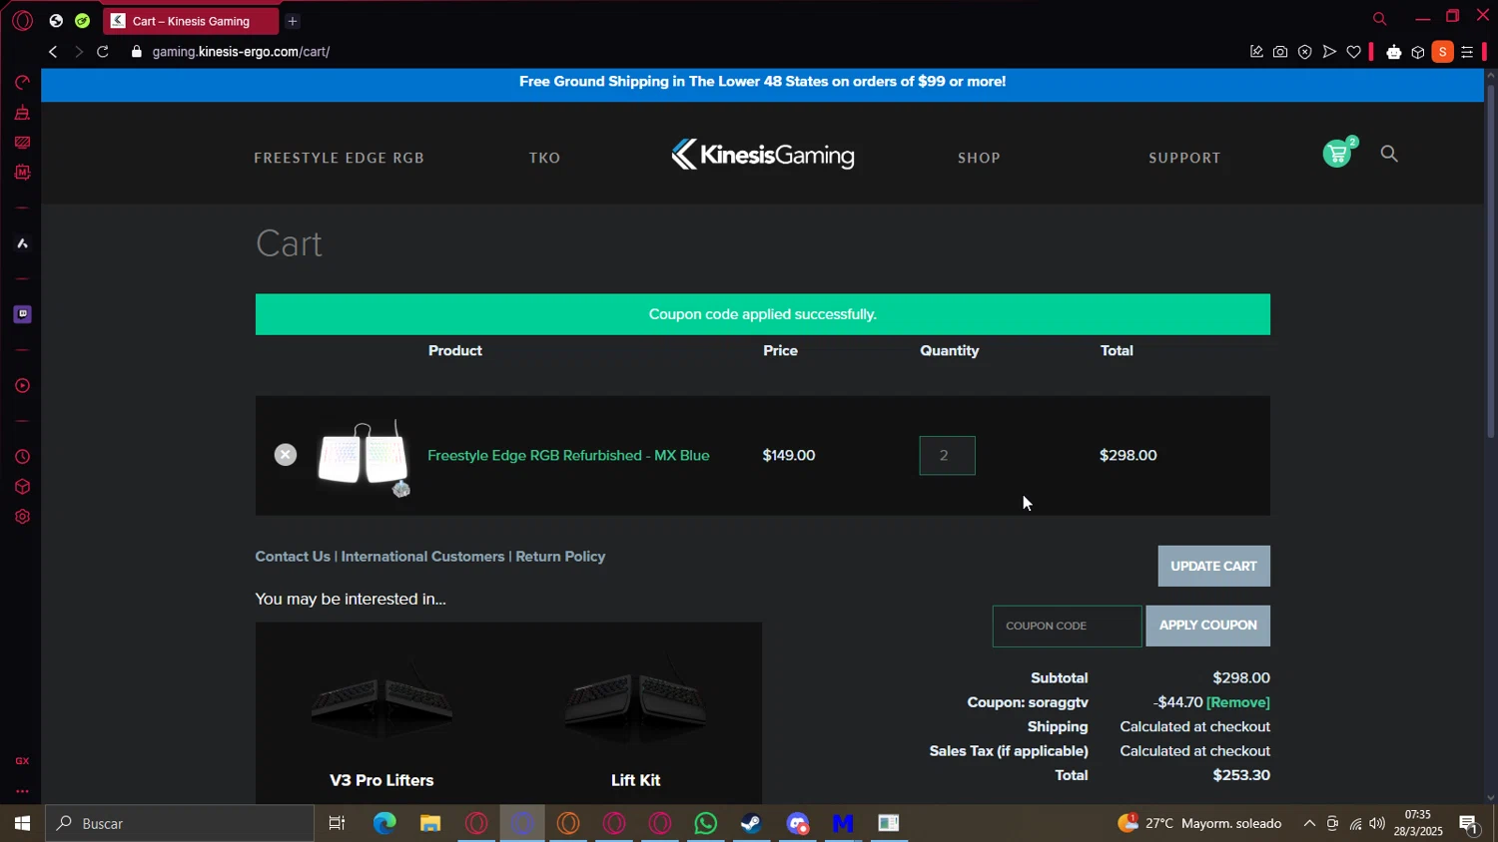Open the SUPPORT menu item
The height and width of the screenshot is (842, 1498).
click(1184, 158)
